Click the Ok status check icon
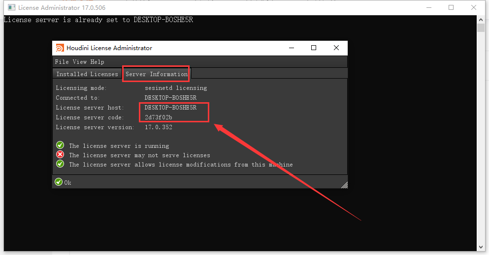Image resolution: width=489 pixels, height=255 pixels. coord(59,182)
